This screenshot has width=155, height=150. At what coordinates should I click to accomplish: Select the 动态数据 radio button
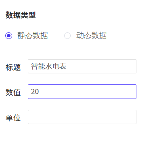click(67, 36)
